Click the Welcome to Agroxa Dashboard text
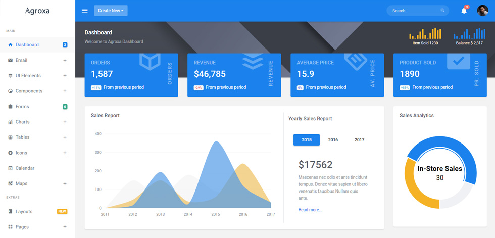Viewport: 495px width, 238px height. [114, 41]
